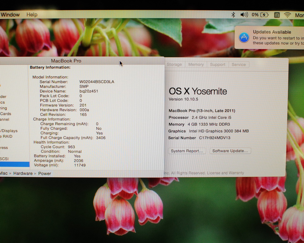304x243 pixels.
Task: Click the Updates Available notification
Action: [269, 38]
